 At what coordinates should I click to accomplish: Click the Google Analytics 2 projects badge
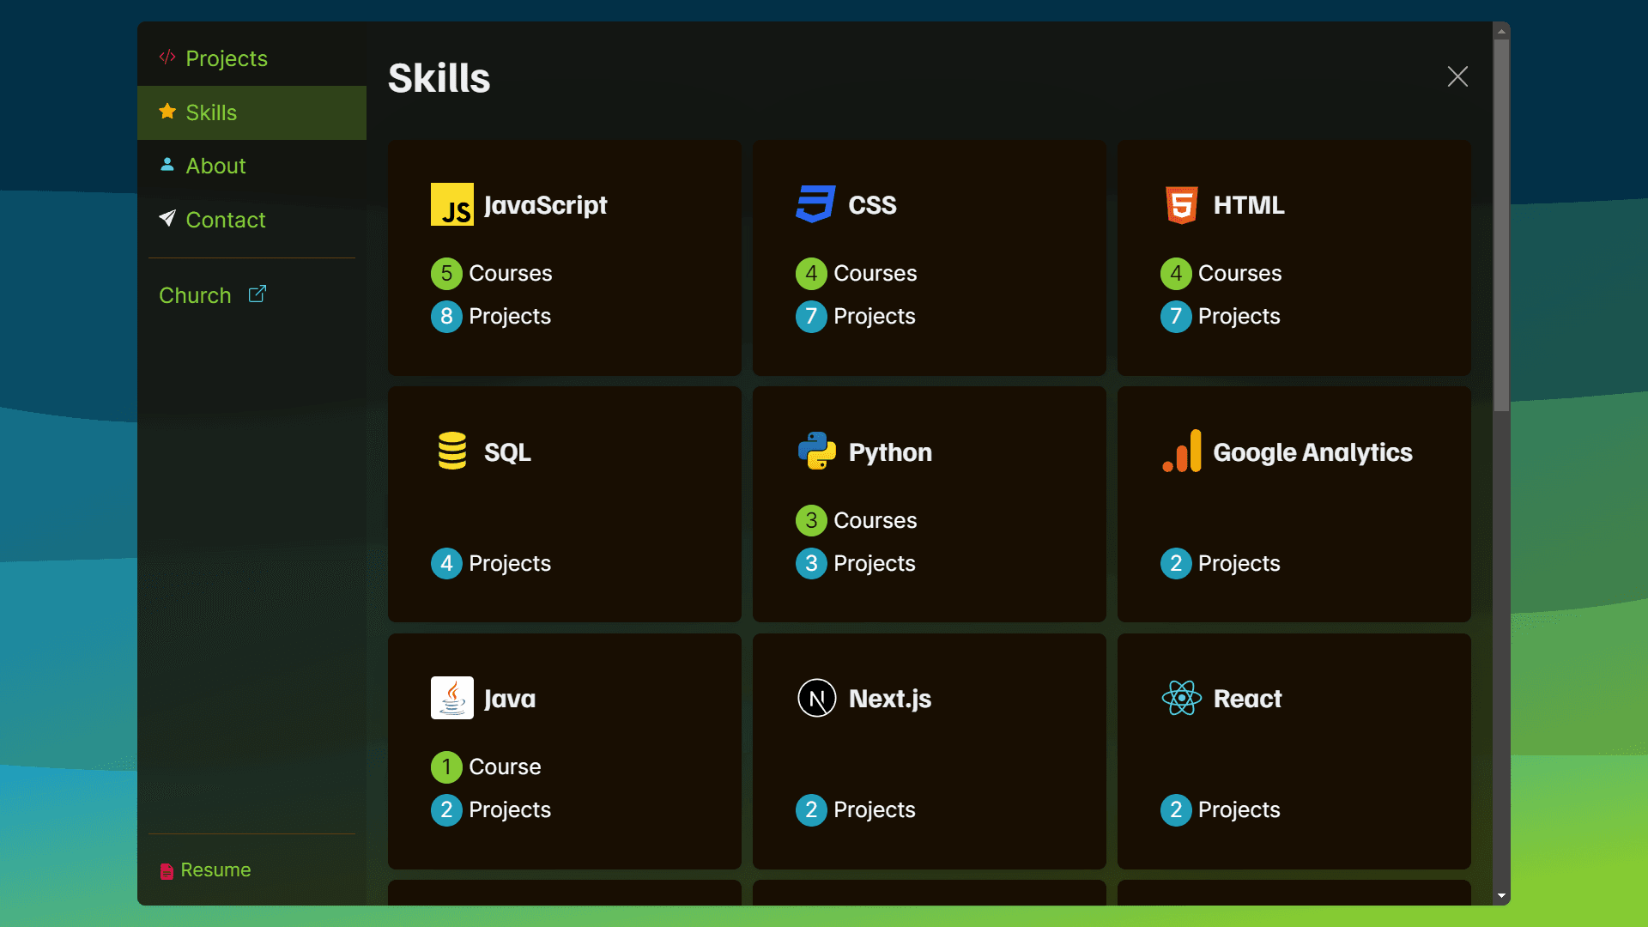(1176, 564)
